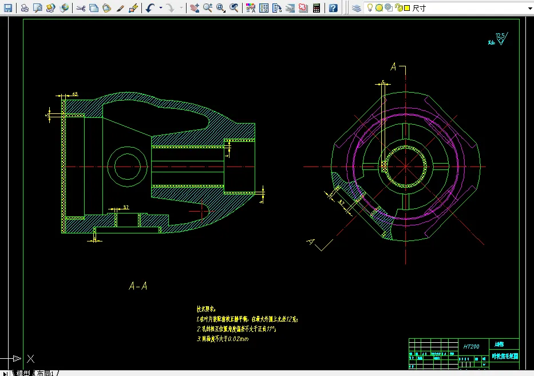
Task: Open the Layer Properties Manager icon
Action: click(356, 8)
